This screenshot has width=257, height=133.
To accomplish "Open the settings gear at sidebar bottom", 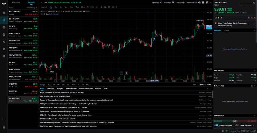I will tap(4, 127).
